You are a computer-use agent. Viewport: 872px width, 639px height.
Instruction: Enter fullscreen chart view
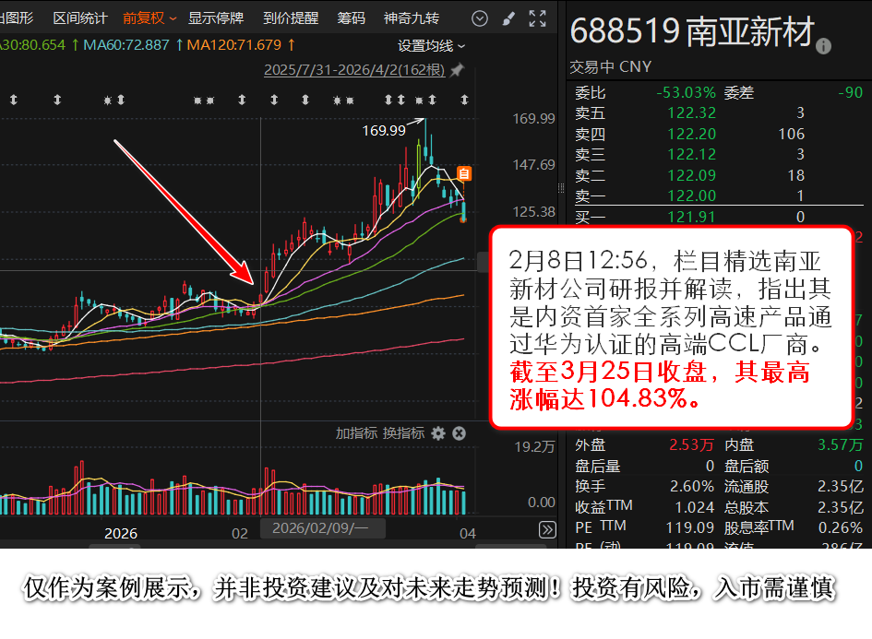(x=537, y=18)
